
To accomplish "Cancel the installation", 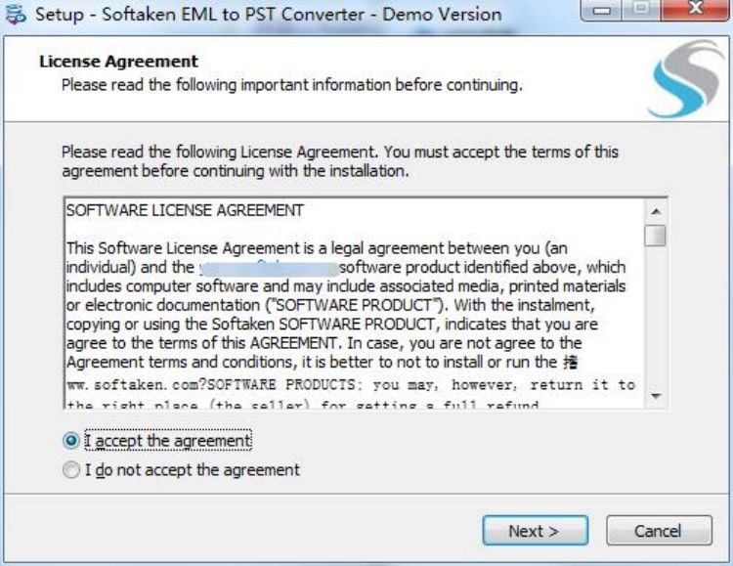I will [x=658, y=531].
